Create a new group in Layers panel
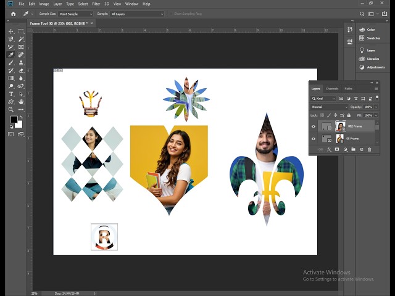The image size is (395, 296). [353, 149]
